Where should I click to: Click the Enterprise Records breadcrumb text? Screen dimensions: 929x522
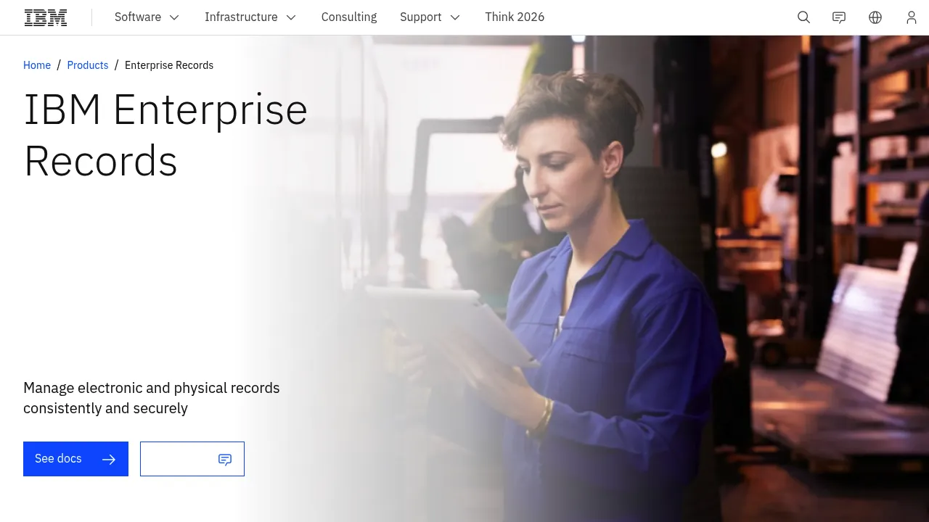pos(169,65)
